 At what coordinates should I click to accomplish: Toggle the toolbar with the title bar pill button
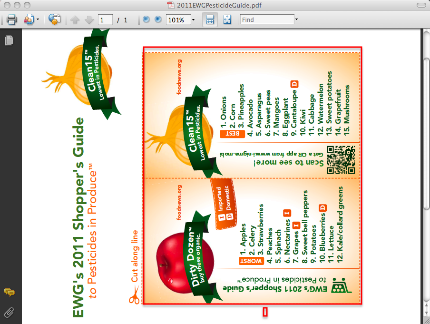click(x=421, y=5)
